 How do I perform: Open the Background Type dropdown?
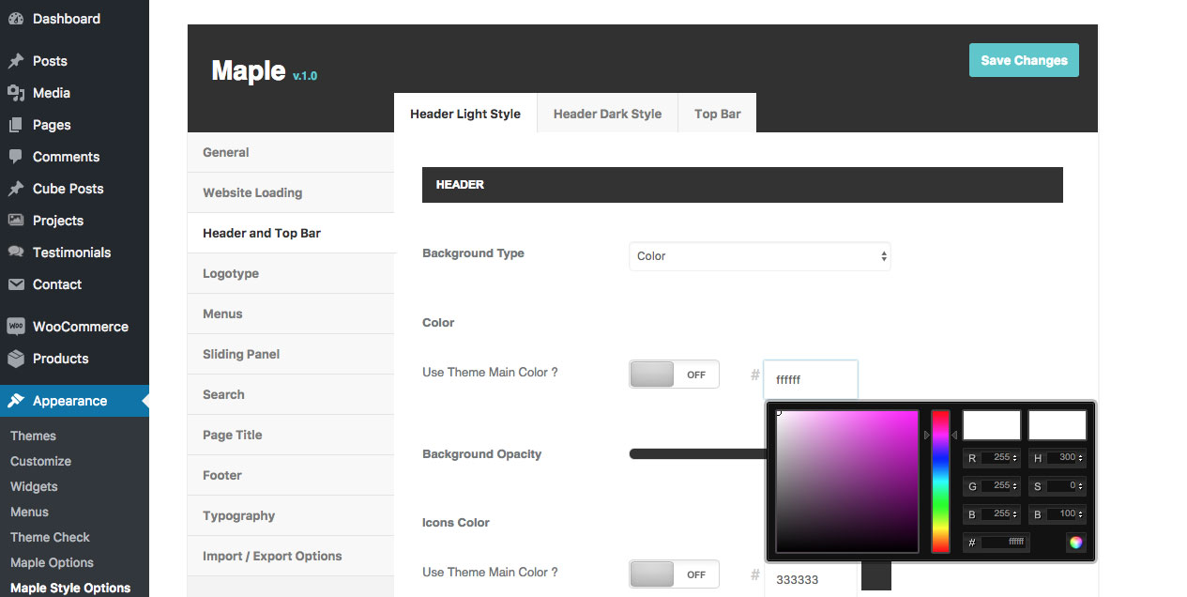click(759, 256)
